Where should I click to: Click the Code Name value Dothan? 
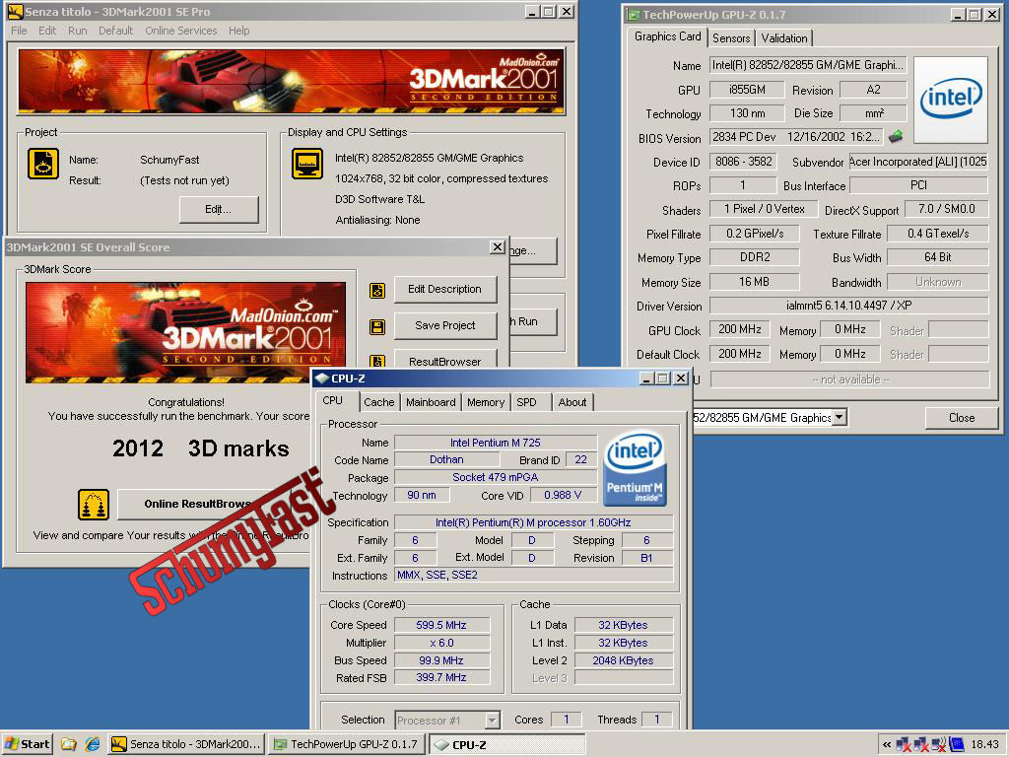coord(446,459)
